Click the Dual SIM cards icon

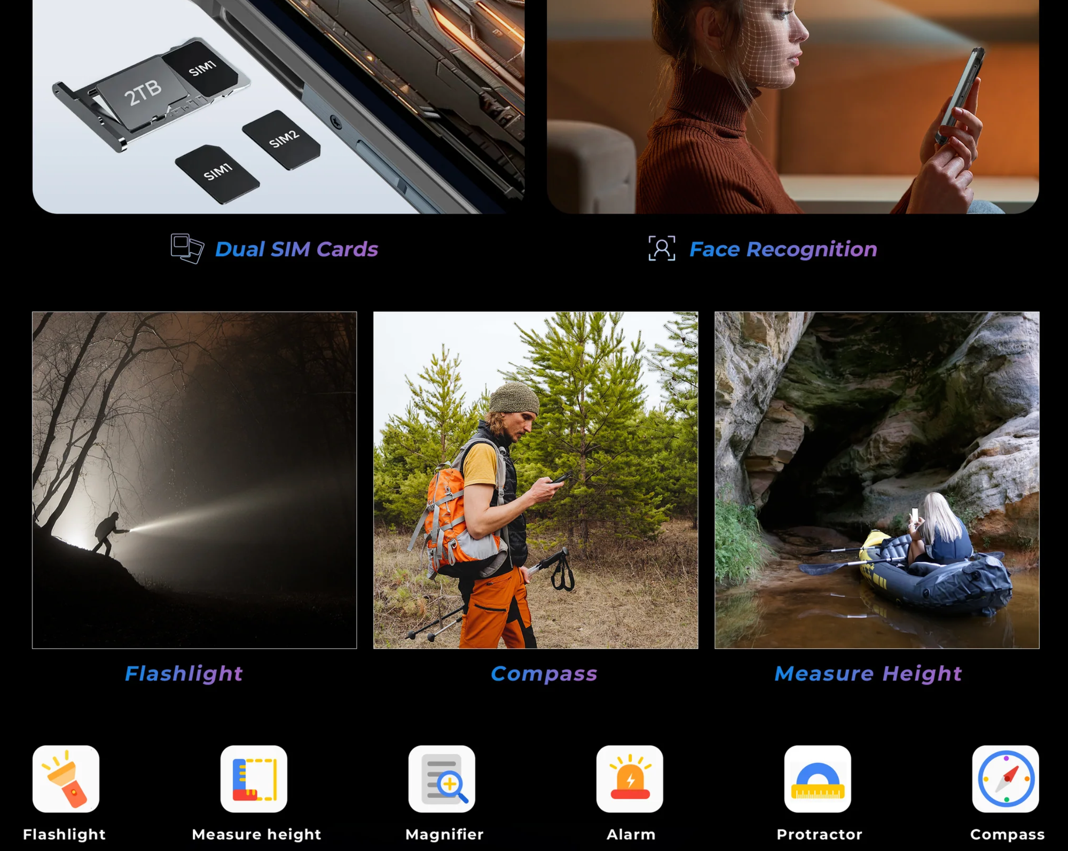(187, 248)
